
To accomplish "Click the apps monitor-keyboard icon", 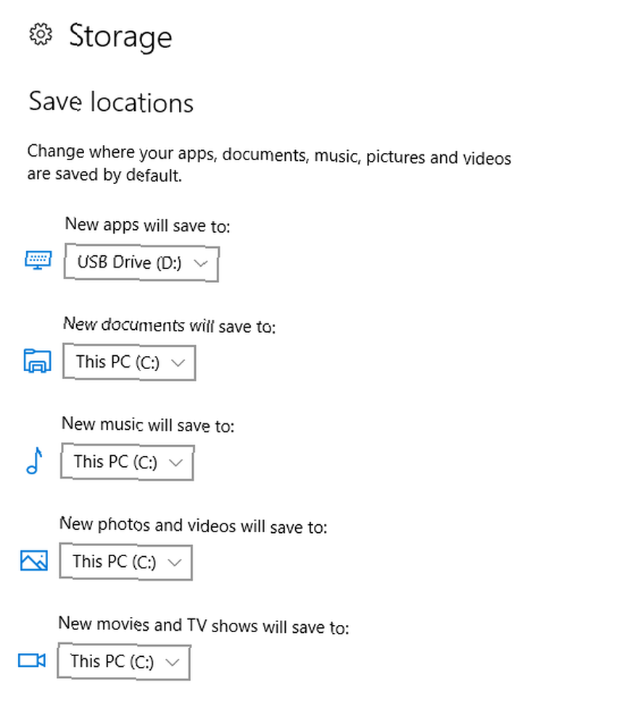I will [38, 260].
